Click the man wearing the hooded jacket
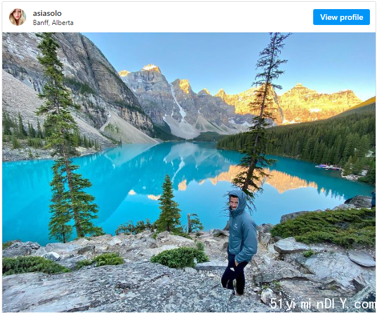The image size is (379, 313). (x=238, y=242)
